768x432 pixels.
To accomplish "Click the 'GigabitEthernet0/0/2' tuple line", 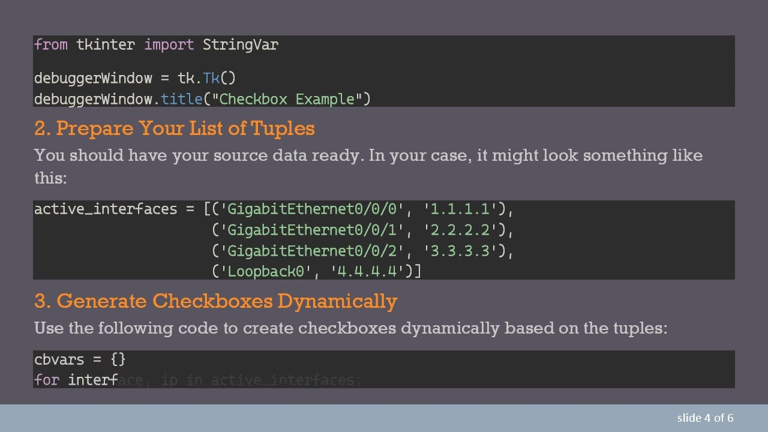I will coord(362,251).
